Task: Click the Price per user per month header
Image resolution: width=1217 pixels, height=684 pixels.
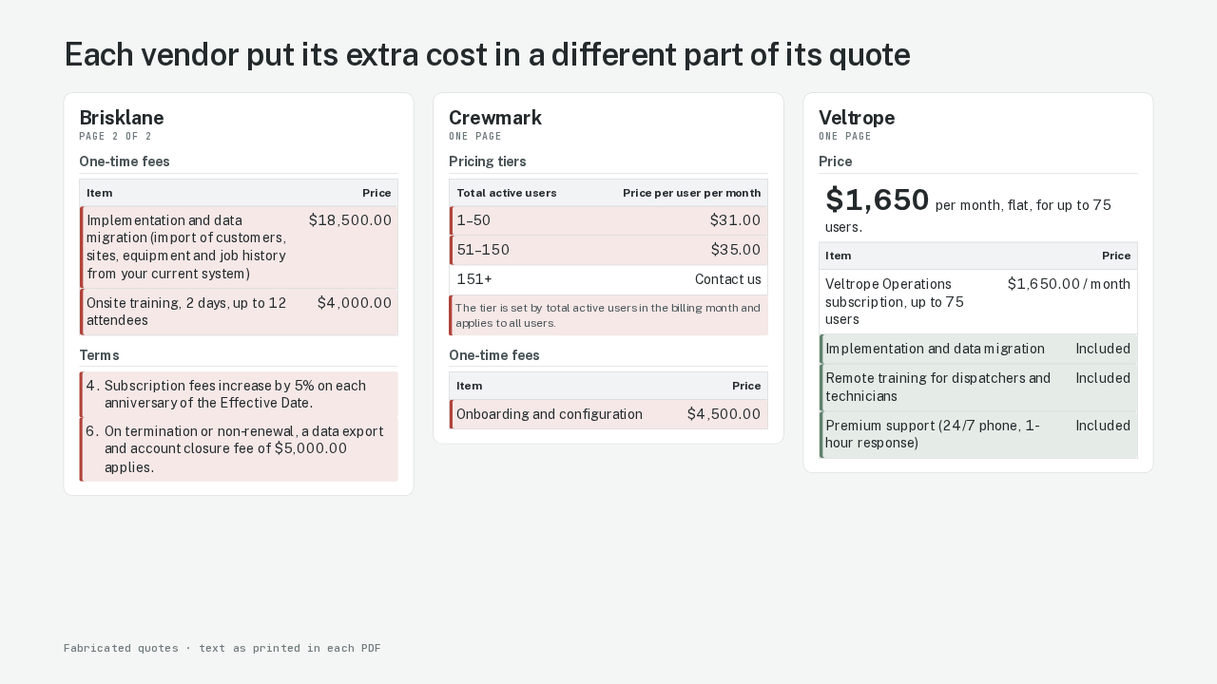Action: click(691, 193)
